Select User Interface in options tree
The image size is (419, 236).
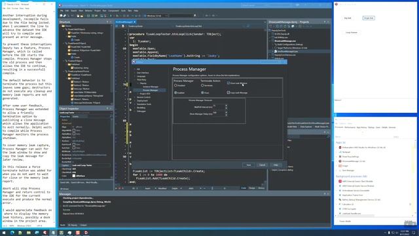click(x=143, y=73)
